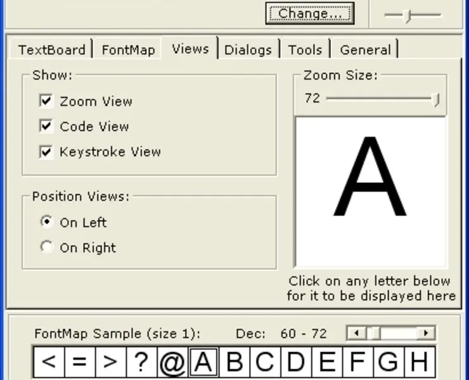The image size is (469, 380).
Task: Click the letter 'G' in FontMap sample
Action: [388, 363]
